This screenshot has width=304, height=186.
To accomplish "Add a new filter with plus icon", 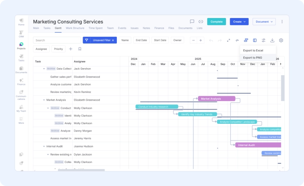I will (x=71, y=49).
